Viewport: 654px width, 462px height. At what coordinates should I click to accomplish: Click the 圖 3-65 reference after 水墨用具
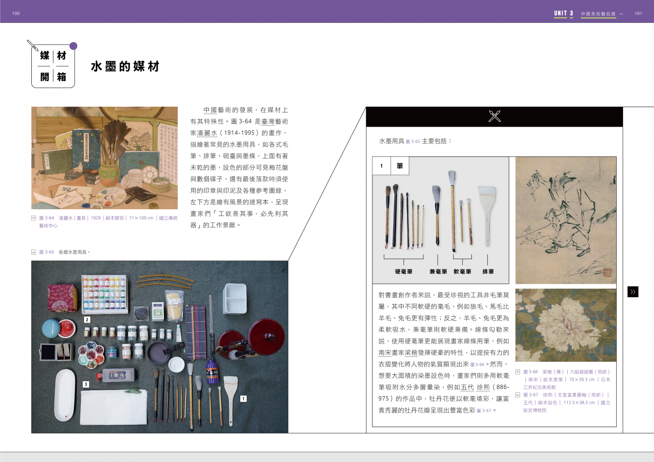coord(412,142)
